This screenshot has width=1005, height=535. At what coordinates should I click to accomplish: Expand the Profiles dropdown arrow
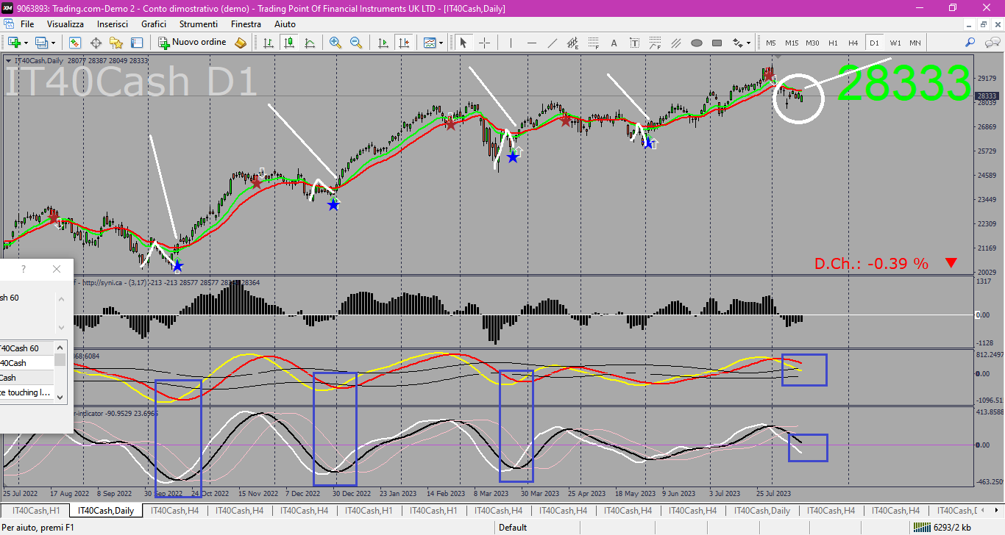[53, 43]
